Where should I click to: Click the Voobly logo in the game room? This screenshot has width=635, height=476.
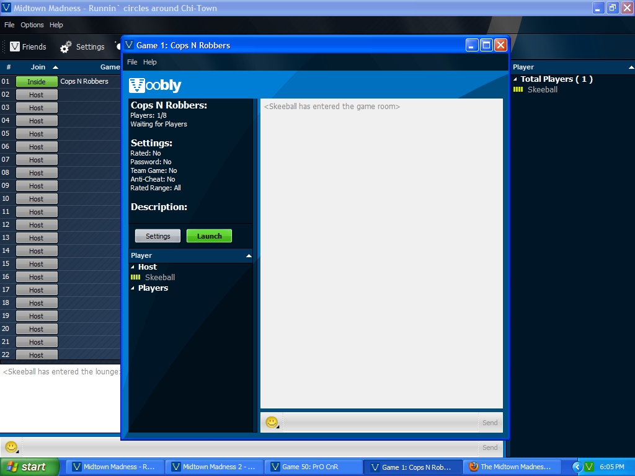(x=154, y=85)
